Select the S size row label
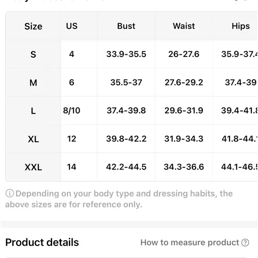The width and height of the screenshot is (258, 258). [33, 54]
